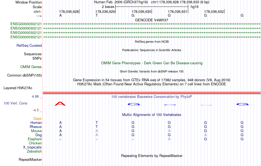261x166 pixels.
Task: Click the T base in the Rhesus row
Action: (x=96, y=127)
